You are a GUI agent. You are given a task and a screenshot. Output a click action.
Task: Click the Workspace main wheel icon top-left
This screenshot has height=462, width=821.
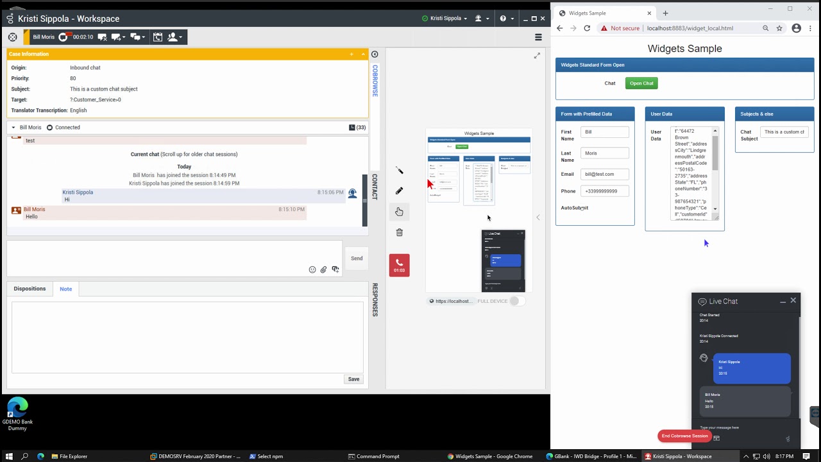(x=13, y=37)
